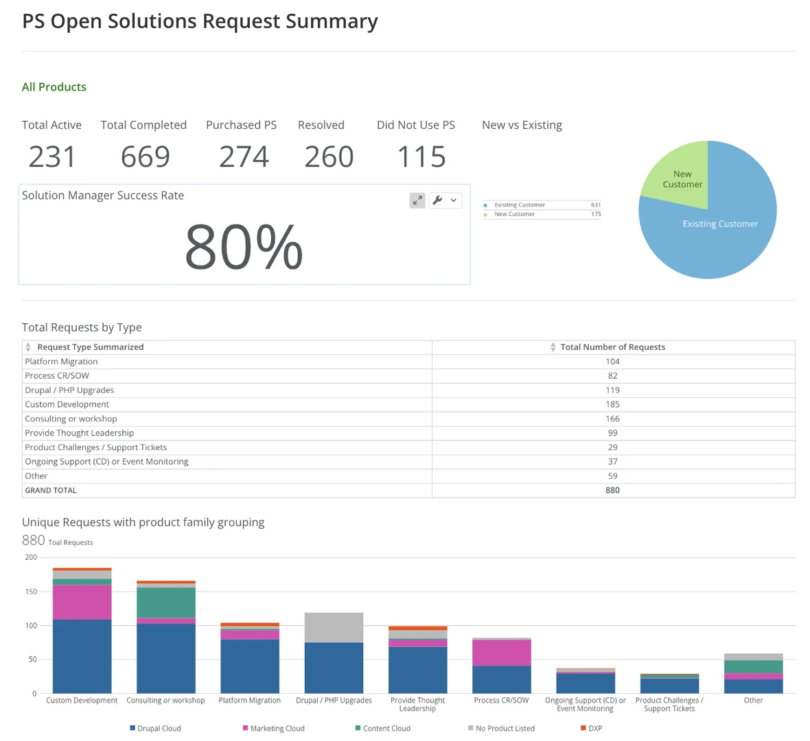Image resolution: width=810 pixels, height=741 pixels.
Task: Open the dropdown chevron beside the wrench icon
Action: pos(453,200)
